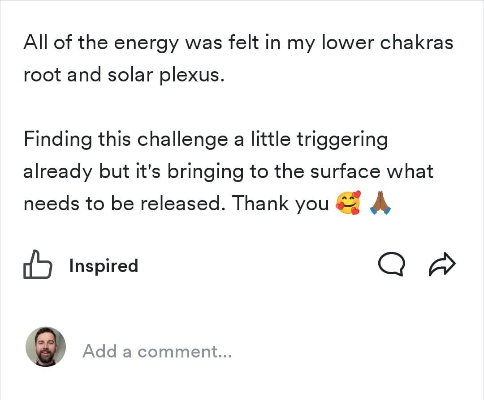This screenshot has width=484, height=400.
Task: Focus the "Add a comment..." field
Action: (x=157, y=351)
